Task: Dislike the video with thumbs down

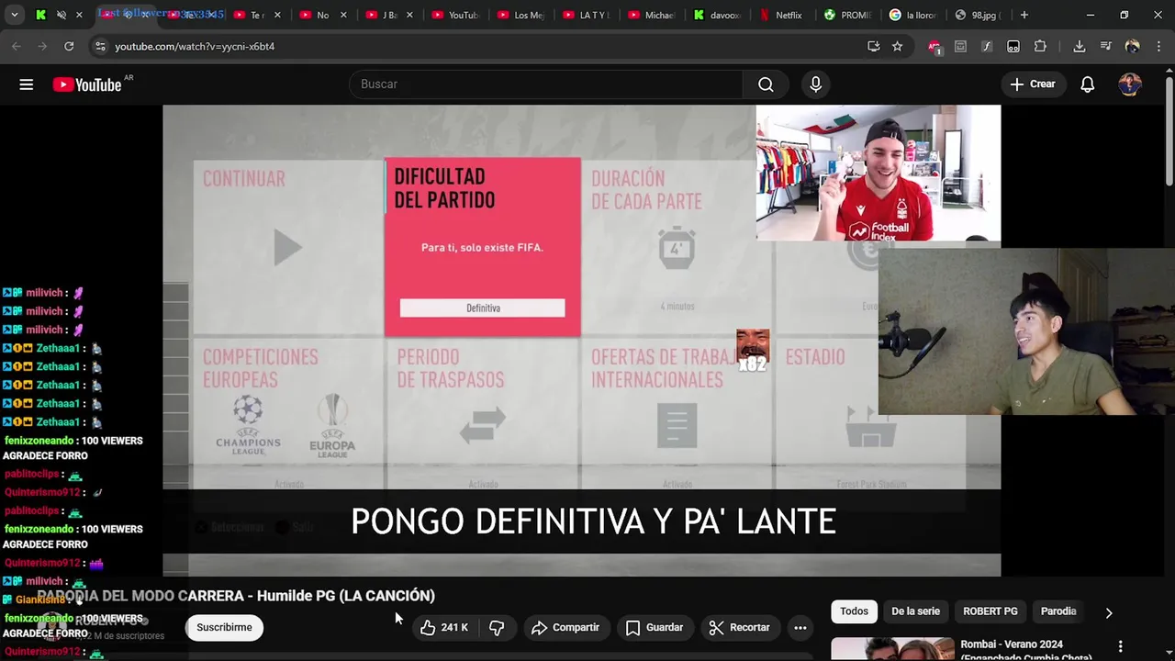Action: click(x=497, y=628)
